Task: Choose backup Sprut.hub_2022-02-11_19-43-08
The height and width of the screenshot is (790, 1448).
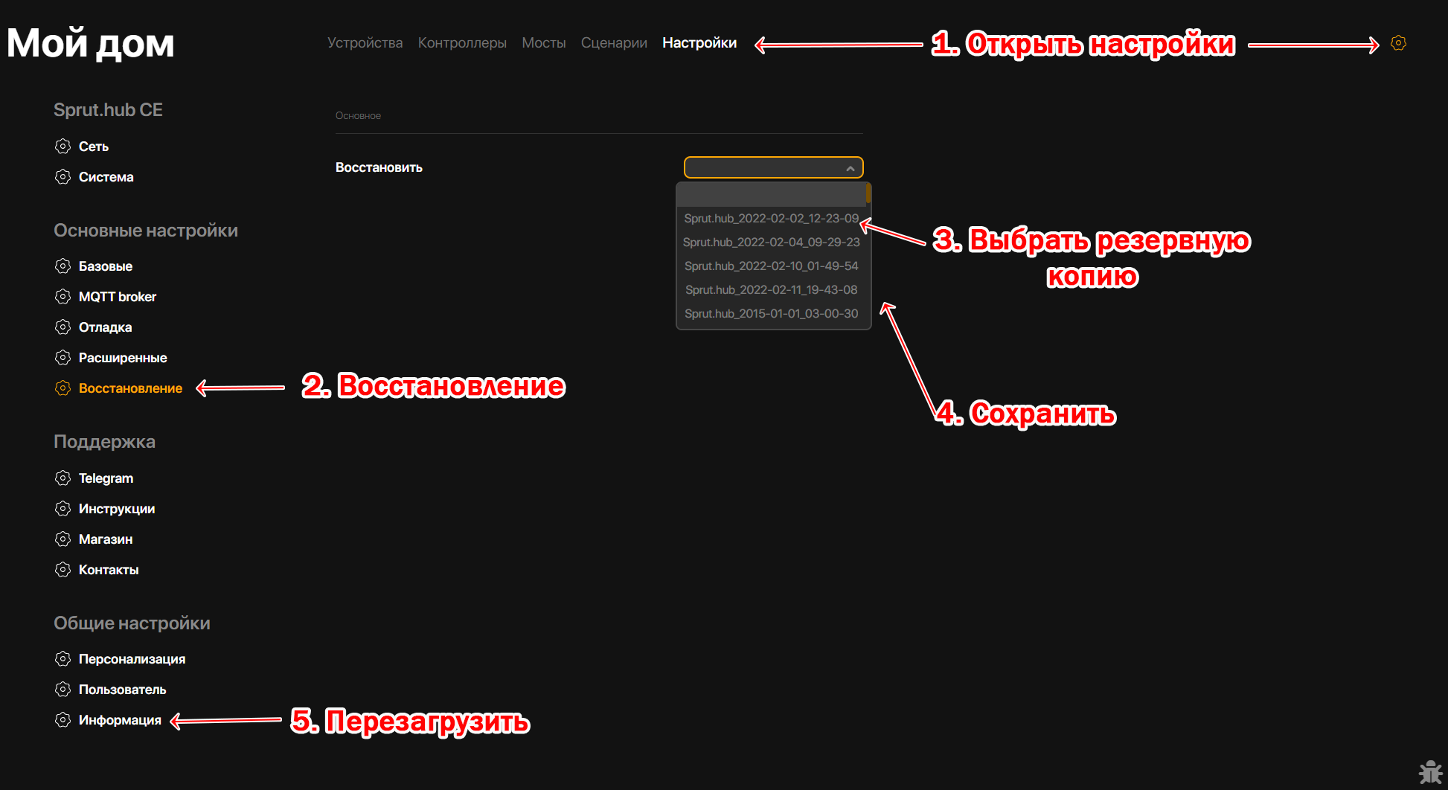Action: [x=771, y=290]
